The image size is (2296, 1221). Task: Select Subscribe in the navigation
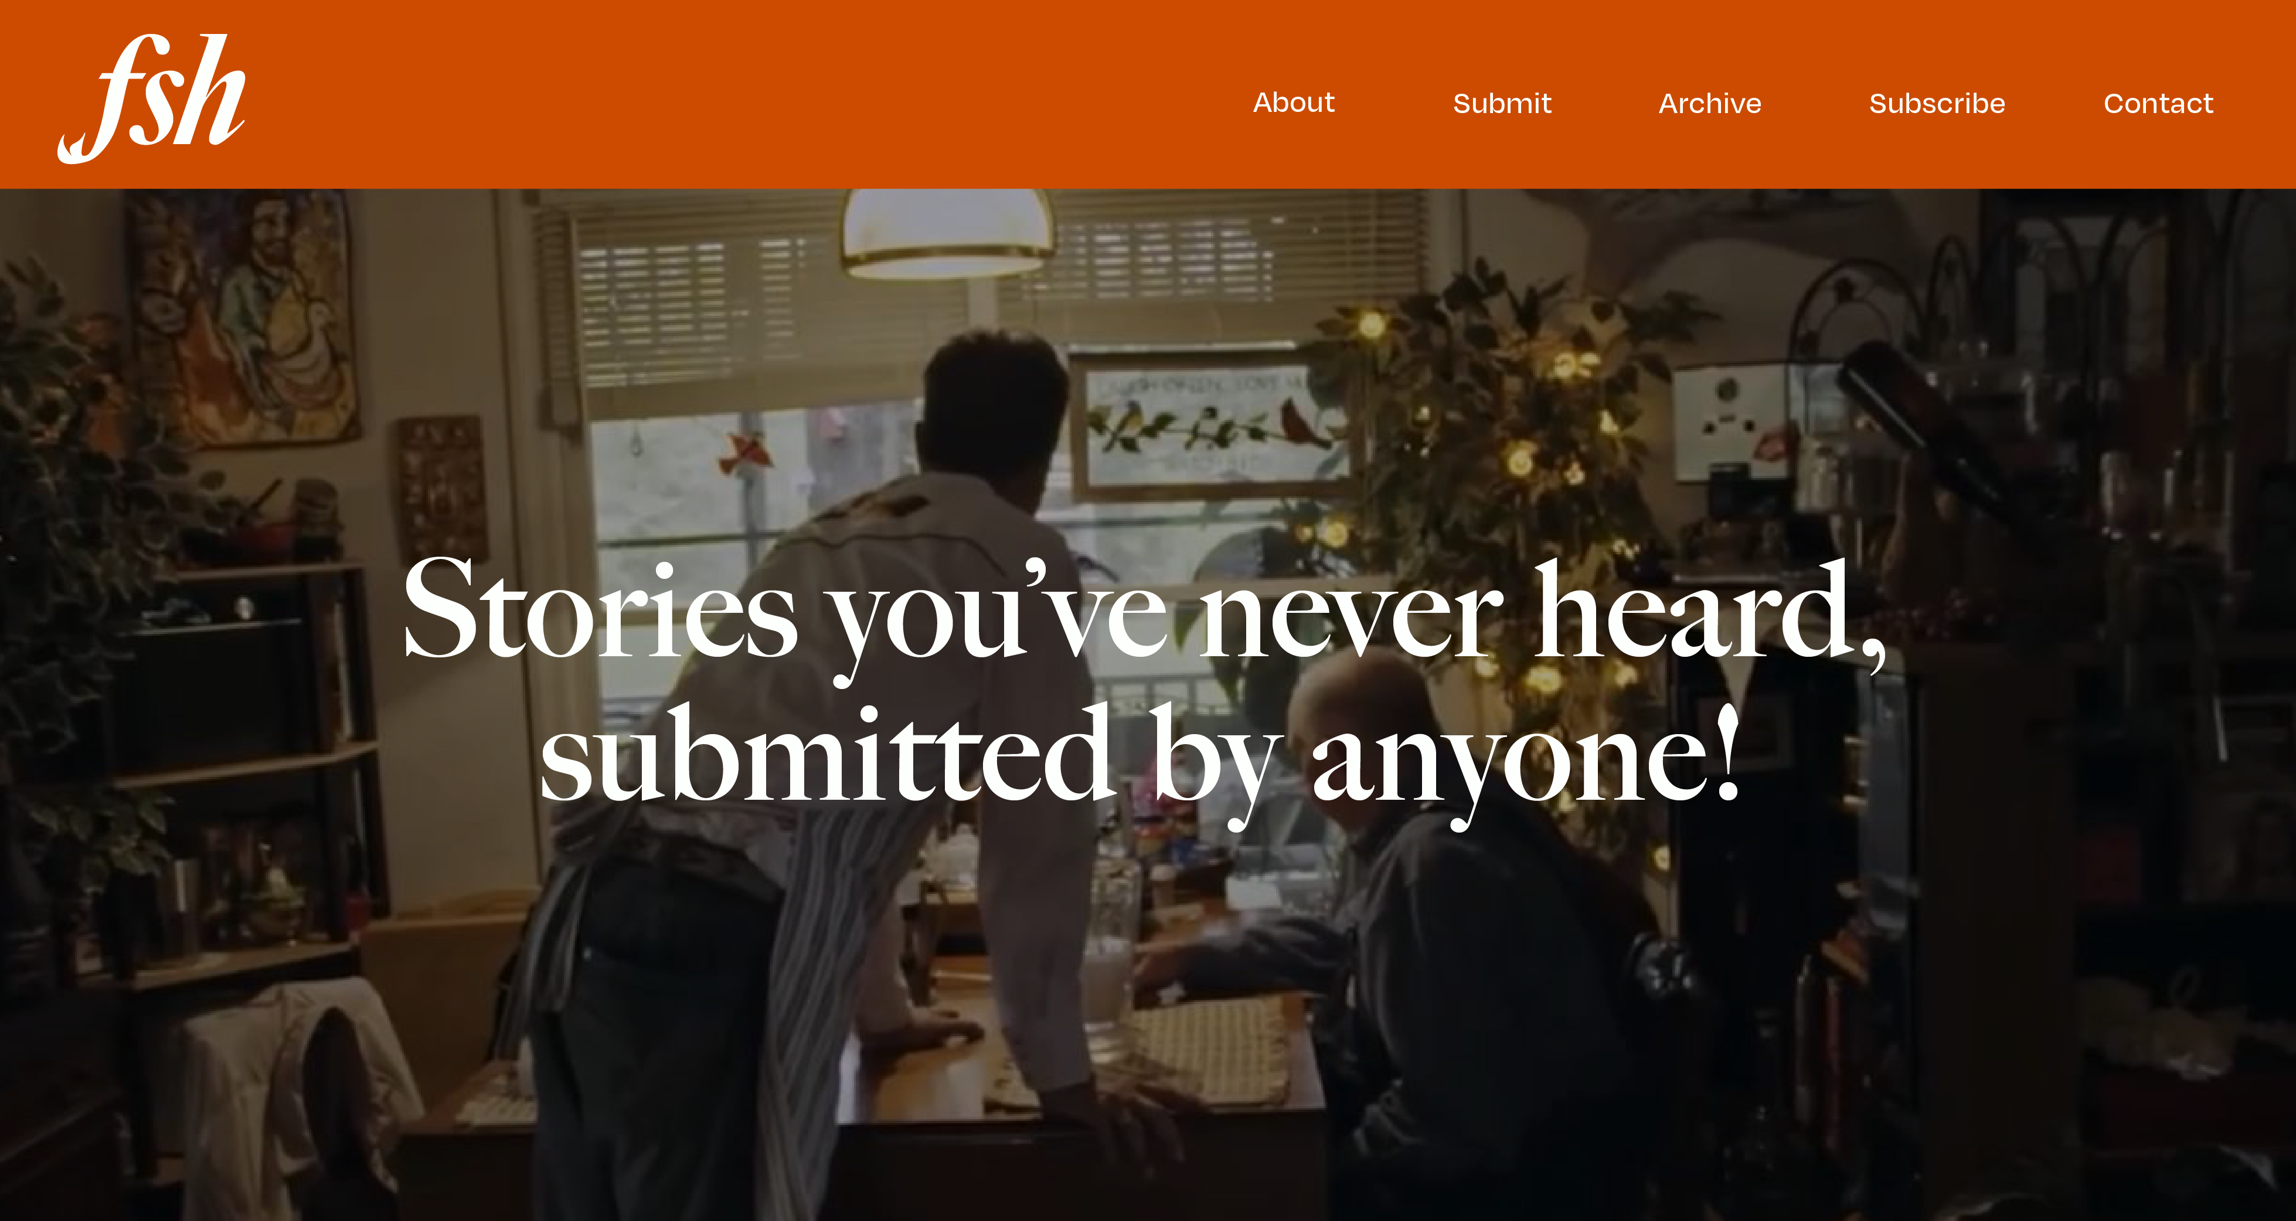coord(1937,103)
